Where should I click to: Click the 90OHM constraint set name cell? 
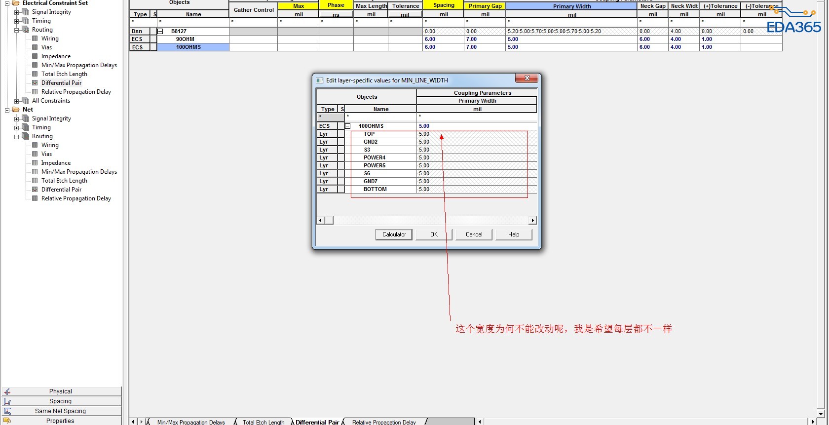193,39
